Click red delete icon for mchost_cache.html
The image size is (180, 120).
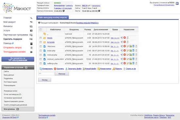pyautogui.click(x=125, y=59)
